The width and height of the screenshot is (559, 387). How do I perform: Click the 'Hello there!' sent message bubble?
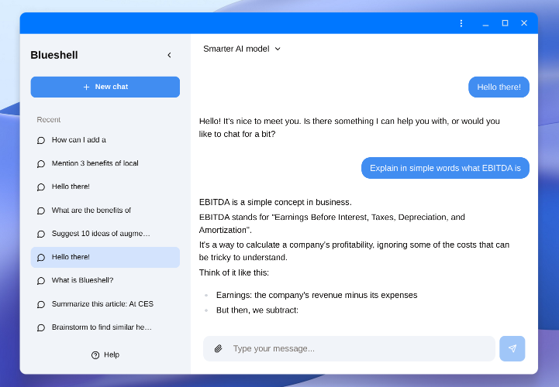coord(499,87)
